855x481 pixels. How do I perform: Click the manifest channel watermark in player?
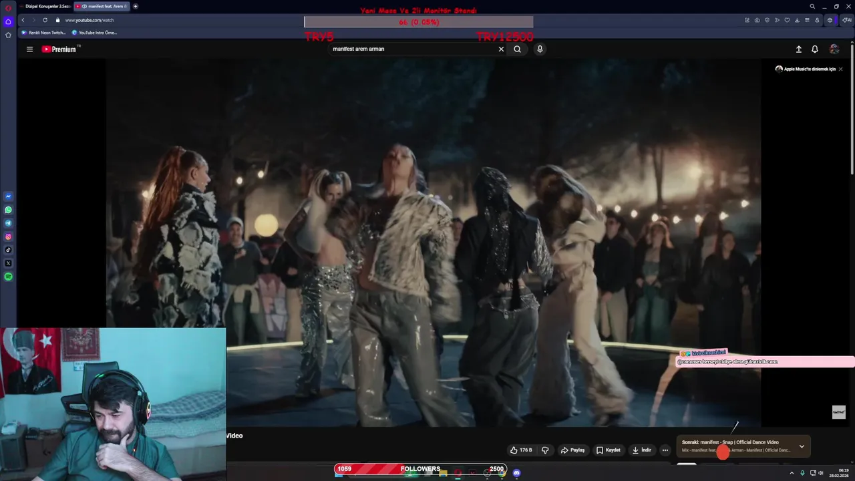point(839,412)
